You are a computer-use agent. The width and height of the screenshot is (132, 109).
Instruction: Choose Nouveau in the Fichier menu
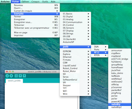(x=35, y=5)
